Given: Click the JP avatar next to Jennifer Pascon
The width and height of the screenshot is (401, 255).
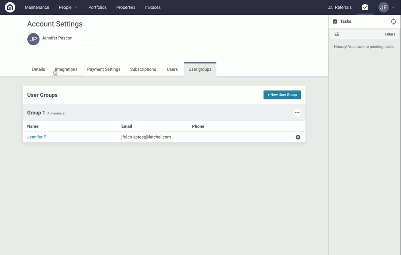Looking at the screenshot, I should 33,39.
